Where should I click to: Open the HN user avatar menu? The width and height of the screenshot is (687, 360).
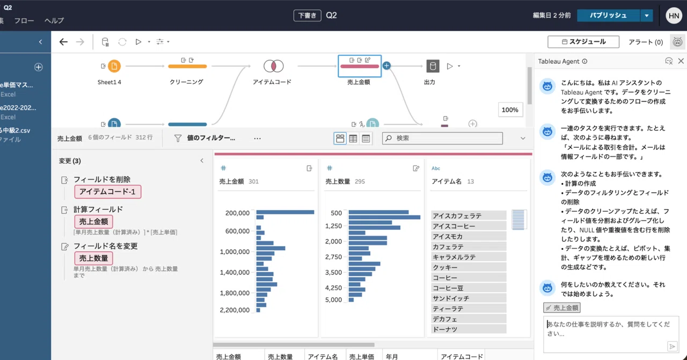pos(674,16)
